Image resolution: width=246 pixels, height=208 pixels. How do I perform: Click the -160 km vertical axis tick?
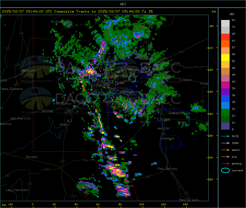click(210, 114)
